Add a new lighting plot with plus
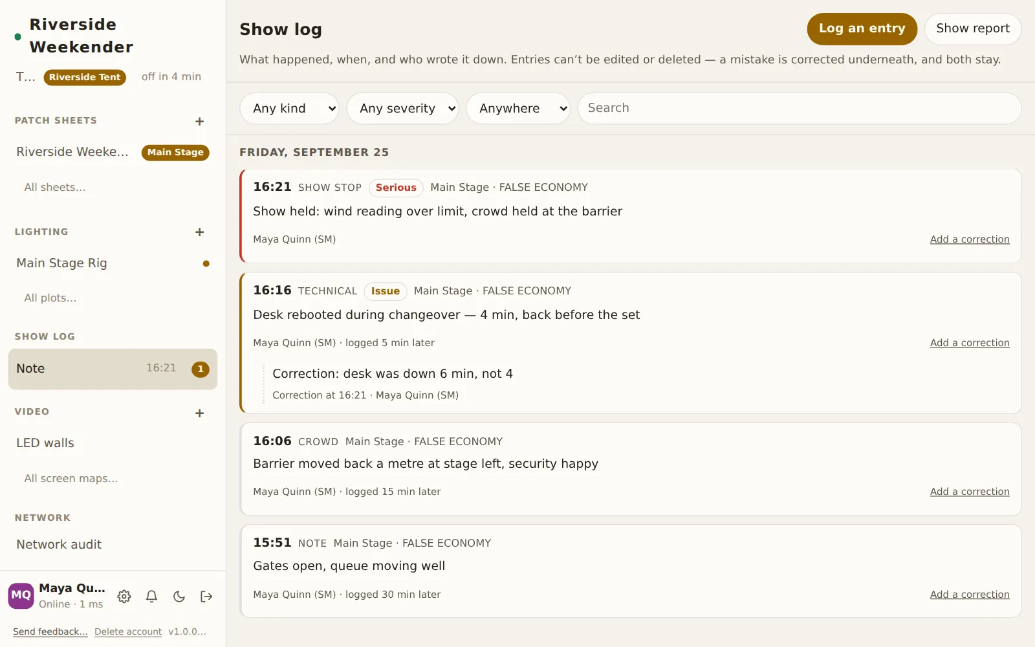Viewport: 1035px width, 647px height. (200, 232)
